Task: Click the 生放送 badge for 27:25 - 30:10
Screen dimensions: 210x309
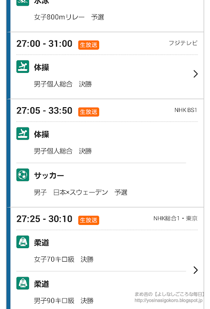Action: coord(89,220)
